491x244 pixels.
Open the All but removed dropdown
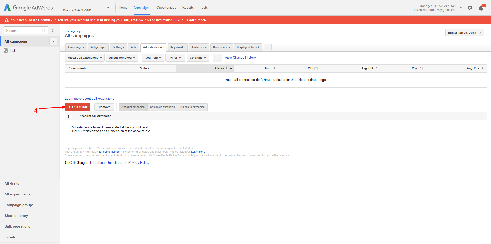tap(122, 58)
